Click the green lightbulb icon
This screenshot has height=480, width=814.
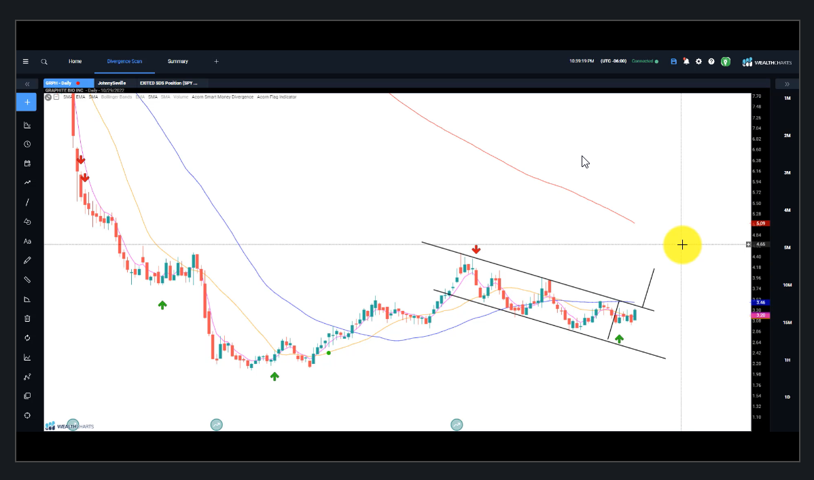point(726,62)
